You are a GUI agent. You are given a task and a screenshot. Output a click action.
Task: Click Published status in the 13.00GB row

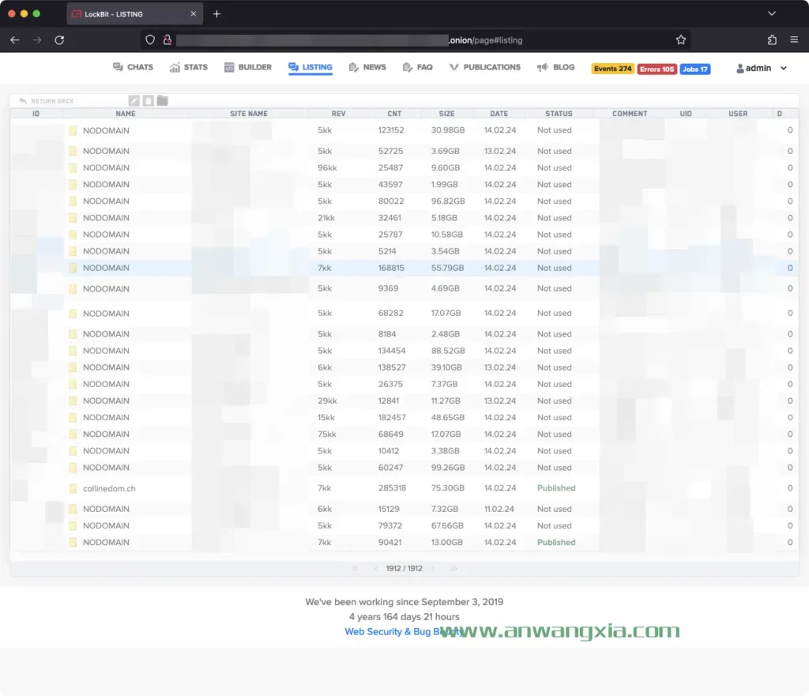pyautogui.click(x=556, y=542)
